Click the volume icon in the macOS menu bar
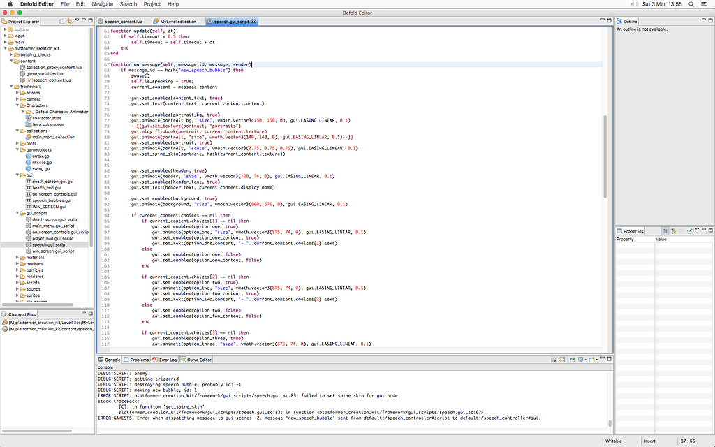 [x=637, y=3]
